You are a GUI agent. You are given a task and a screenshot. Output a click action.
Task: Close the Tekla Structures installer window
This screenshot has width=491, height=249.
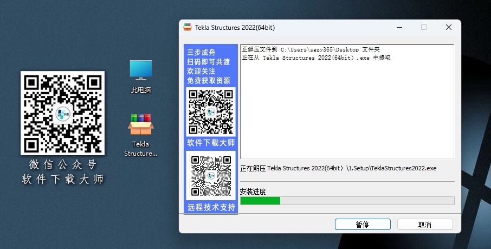(x=449, y=27)
